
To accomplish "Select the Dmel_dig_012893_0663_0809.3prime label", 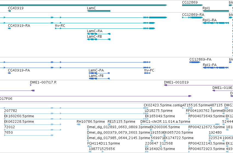I will coord(119,127).
